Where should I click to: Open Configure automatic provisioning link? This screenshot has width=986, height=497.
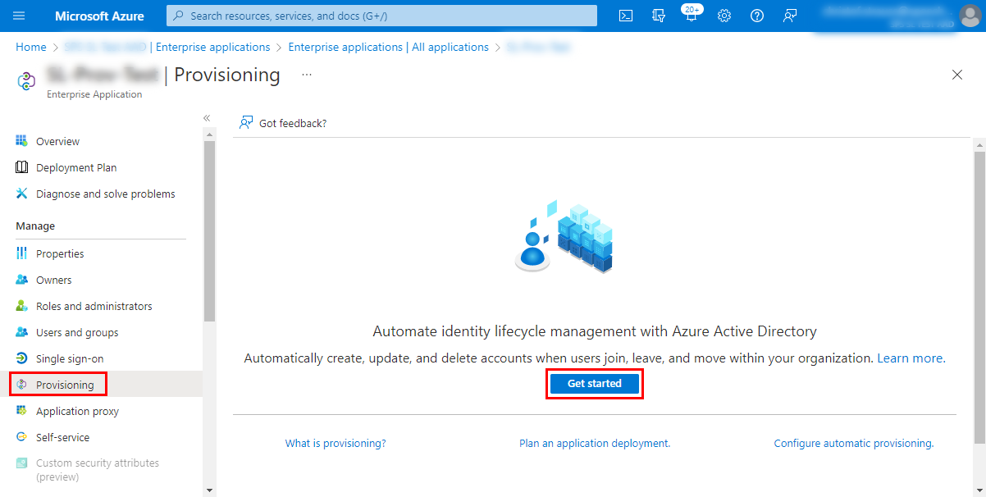(x=854, y=443)
